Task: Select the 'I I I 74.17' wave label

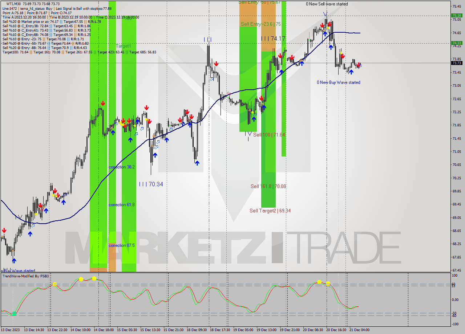Action: pos(273,38)
